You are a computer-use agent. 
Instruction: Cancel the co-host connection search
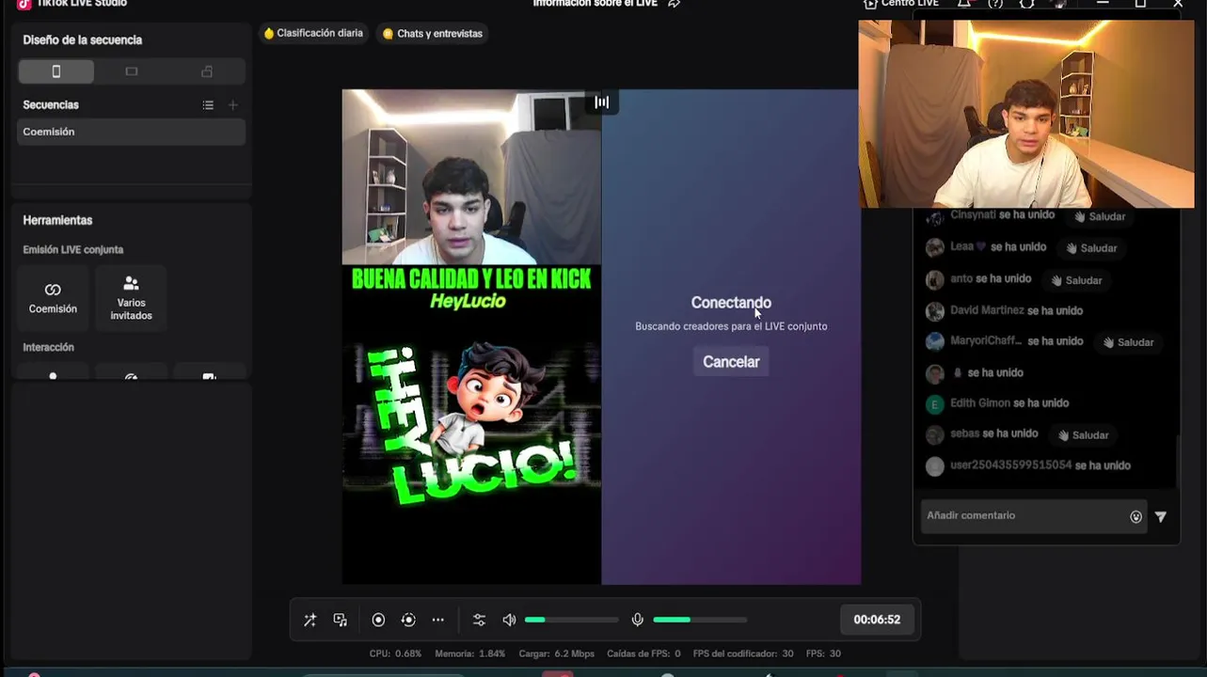(731, 362)
